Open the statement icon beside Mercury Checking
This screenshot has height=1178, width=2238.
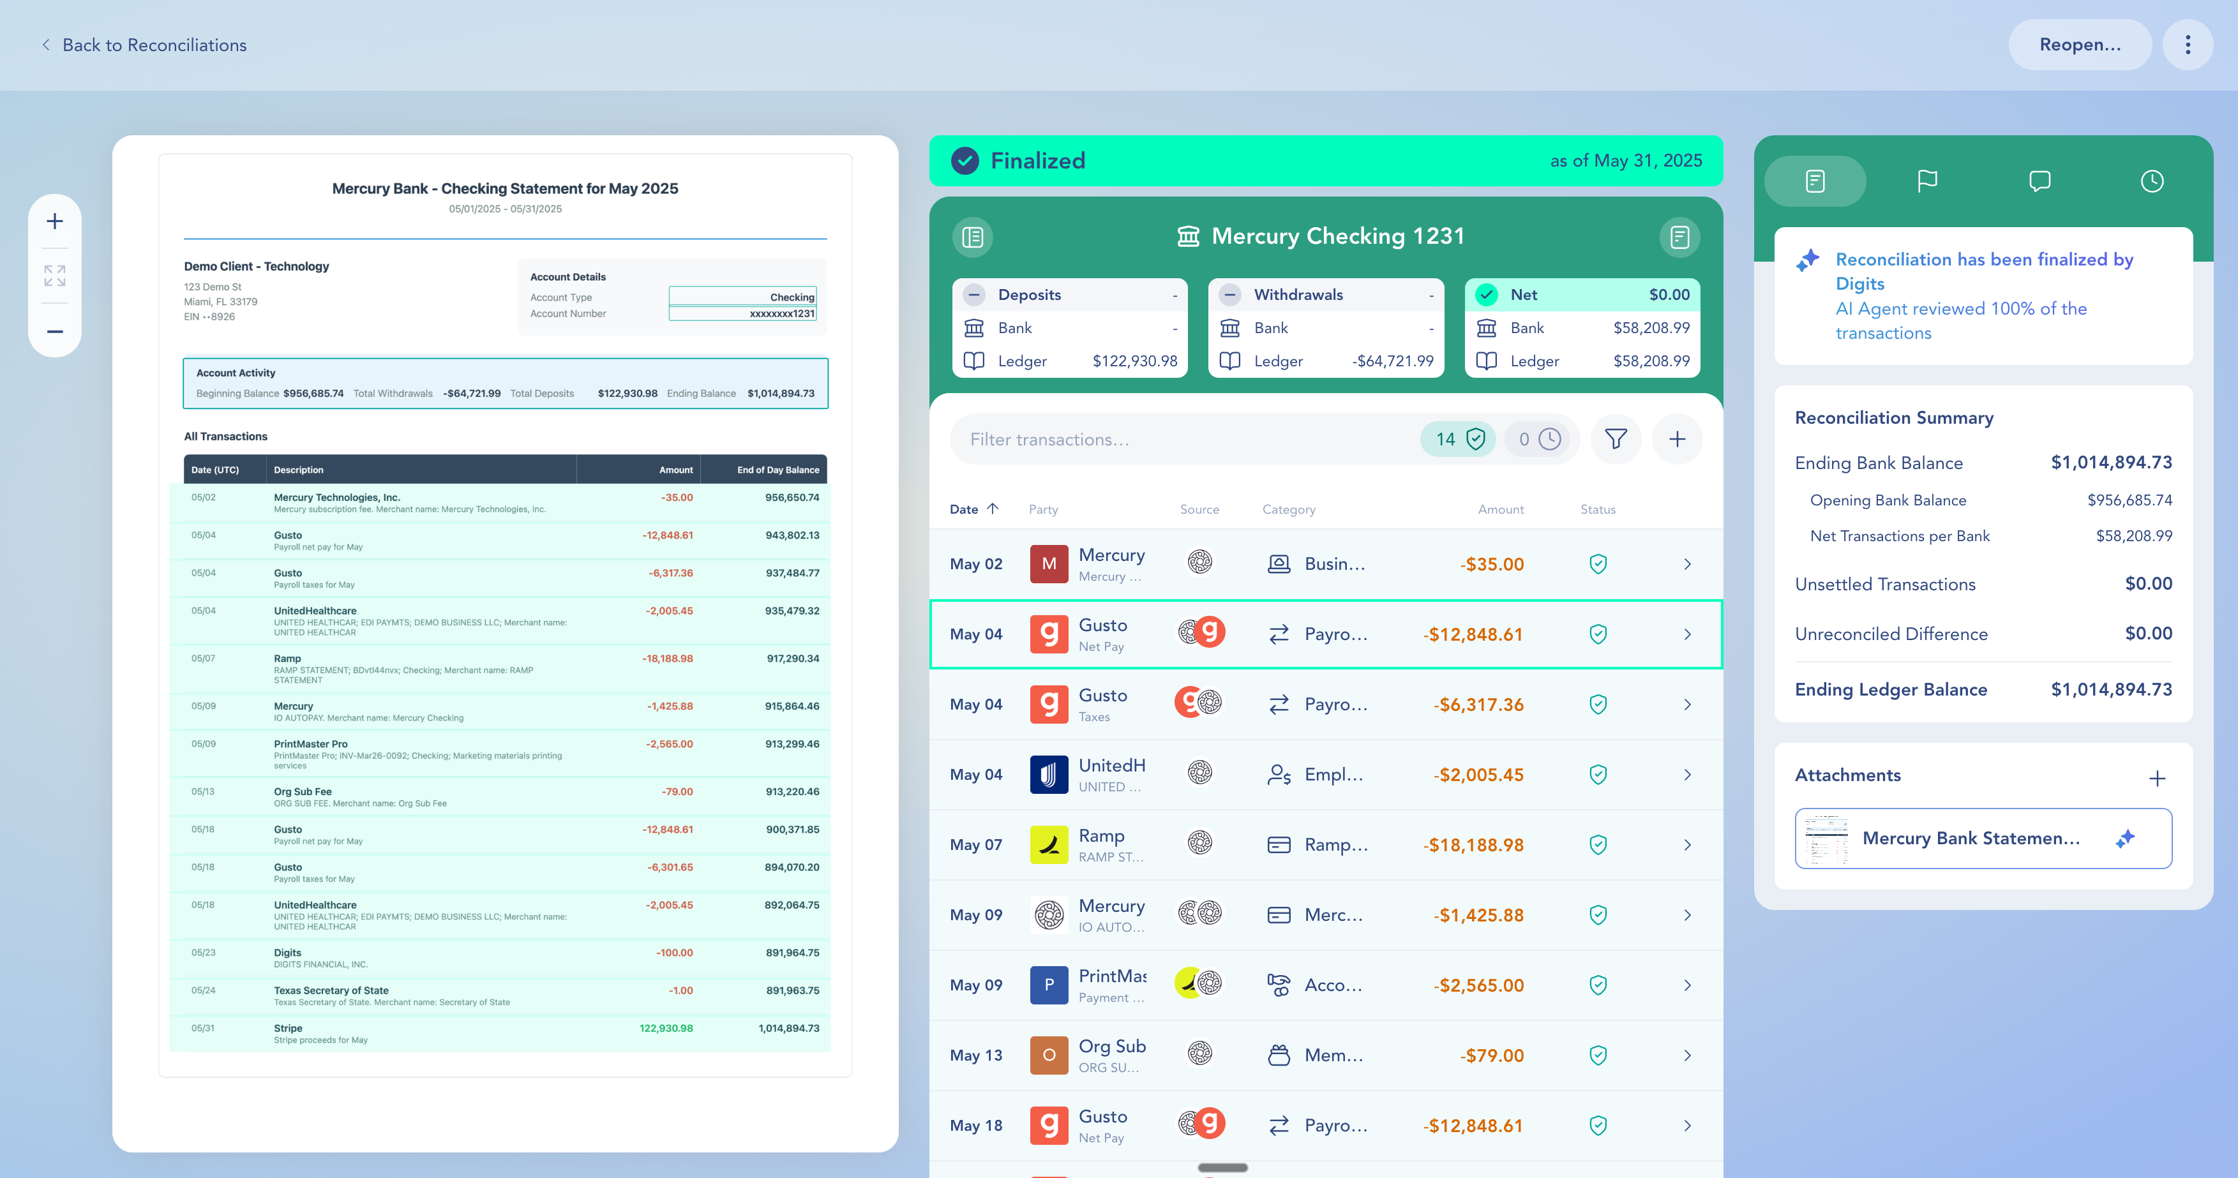click(1679, 237)
